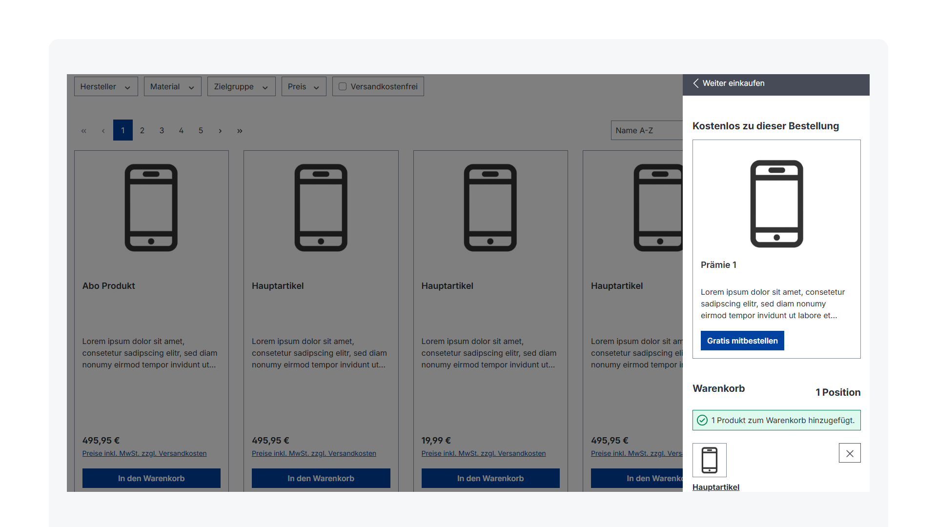The height and width of the screenshot is (527, 937).
Task: Open the Hauptartikel link in the cart
Action: (715, 487)
